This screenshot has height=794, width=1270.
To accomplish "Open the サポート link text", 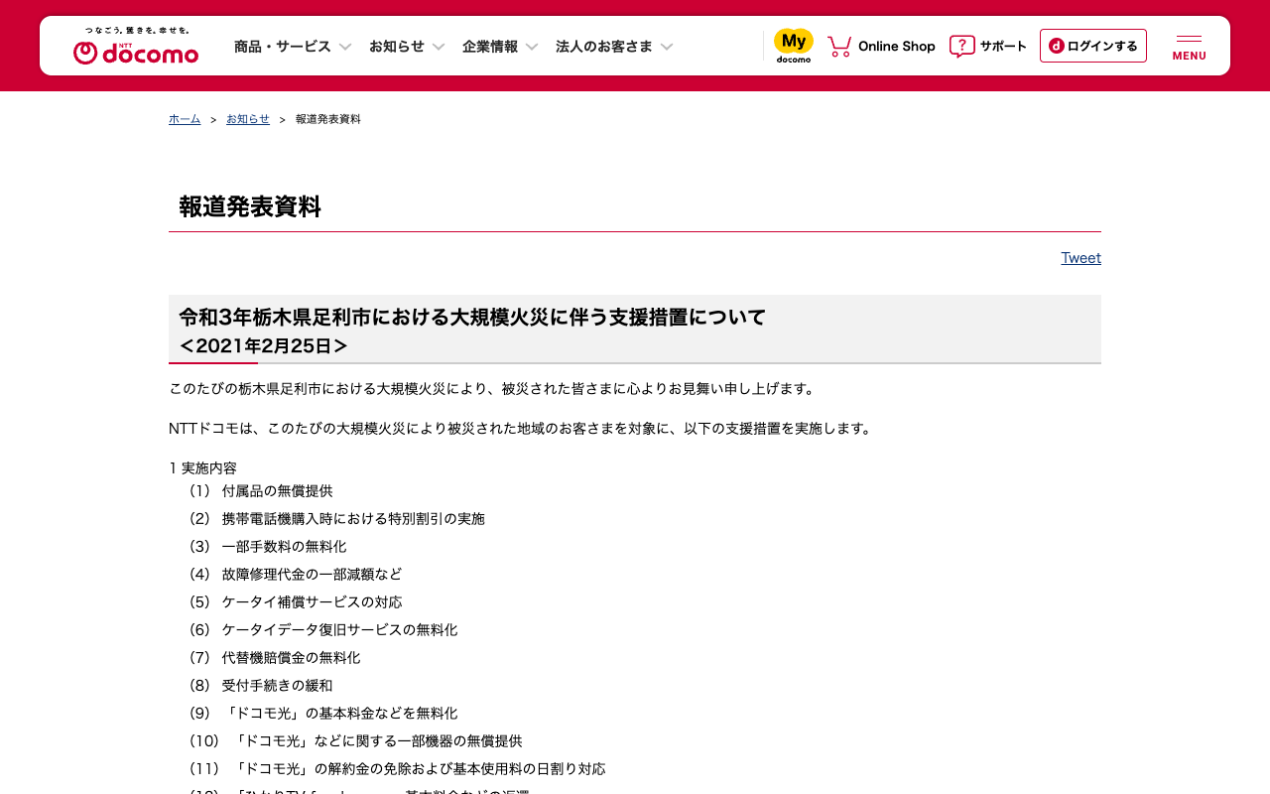I will click(x=1003, y=47).
